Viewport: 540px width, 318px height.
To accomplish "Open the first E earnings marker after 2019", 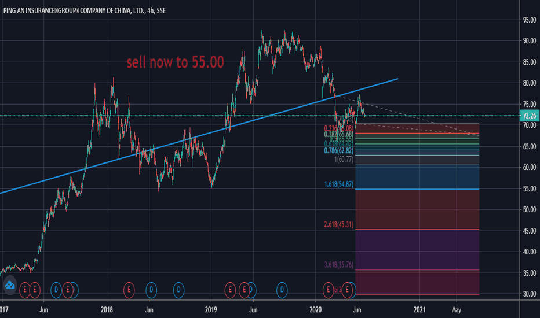I will coord(230,290).
